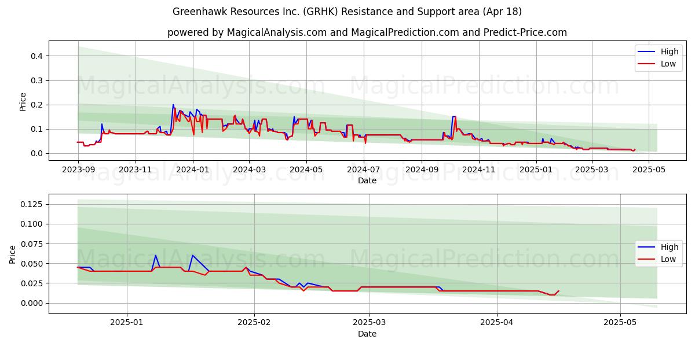Select the '2024-05' tick label
695x347 pixels.
306,169
